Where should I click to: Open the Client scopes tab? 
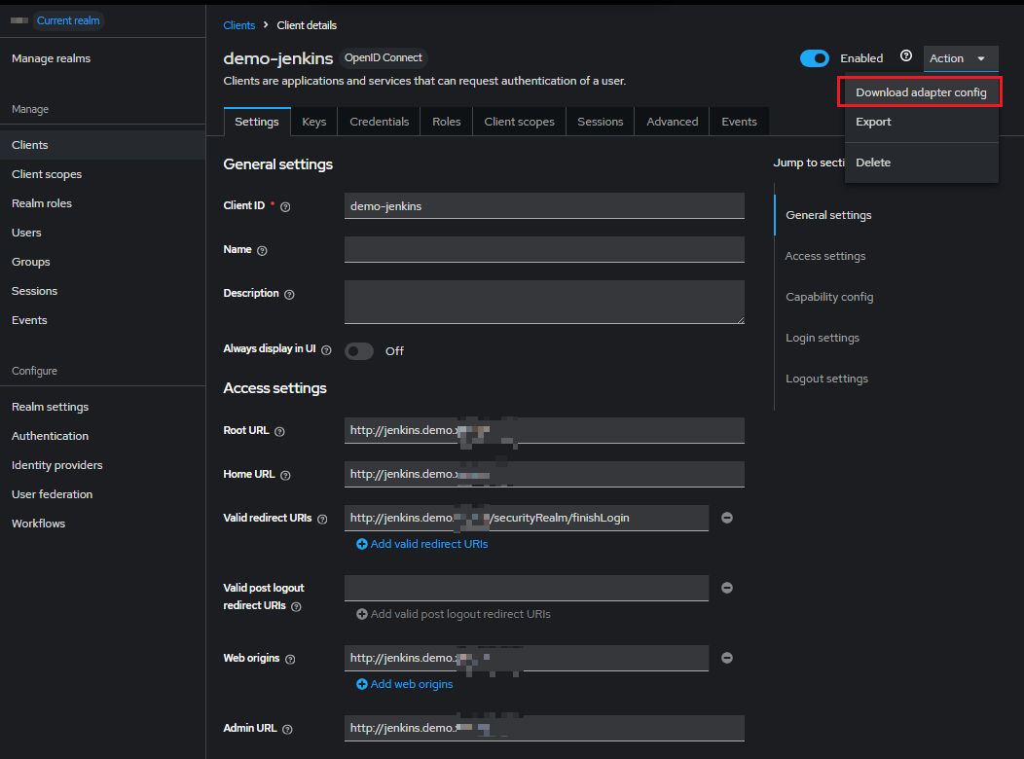click(x=519, y=122)
